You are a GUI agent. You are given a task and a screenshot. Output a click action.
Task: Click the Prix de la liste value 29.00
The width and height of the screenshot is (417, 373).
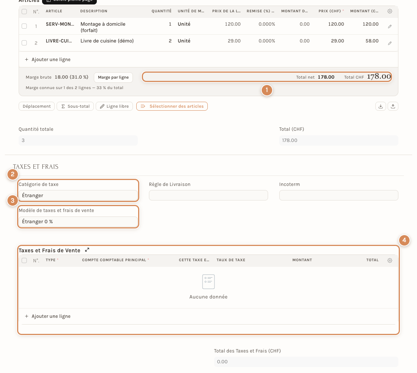click(x=234, y=41)
